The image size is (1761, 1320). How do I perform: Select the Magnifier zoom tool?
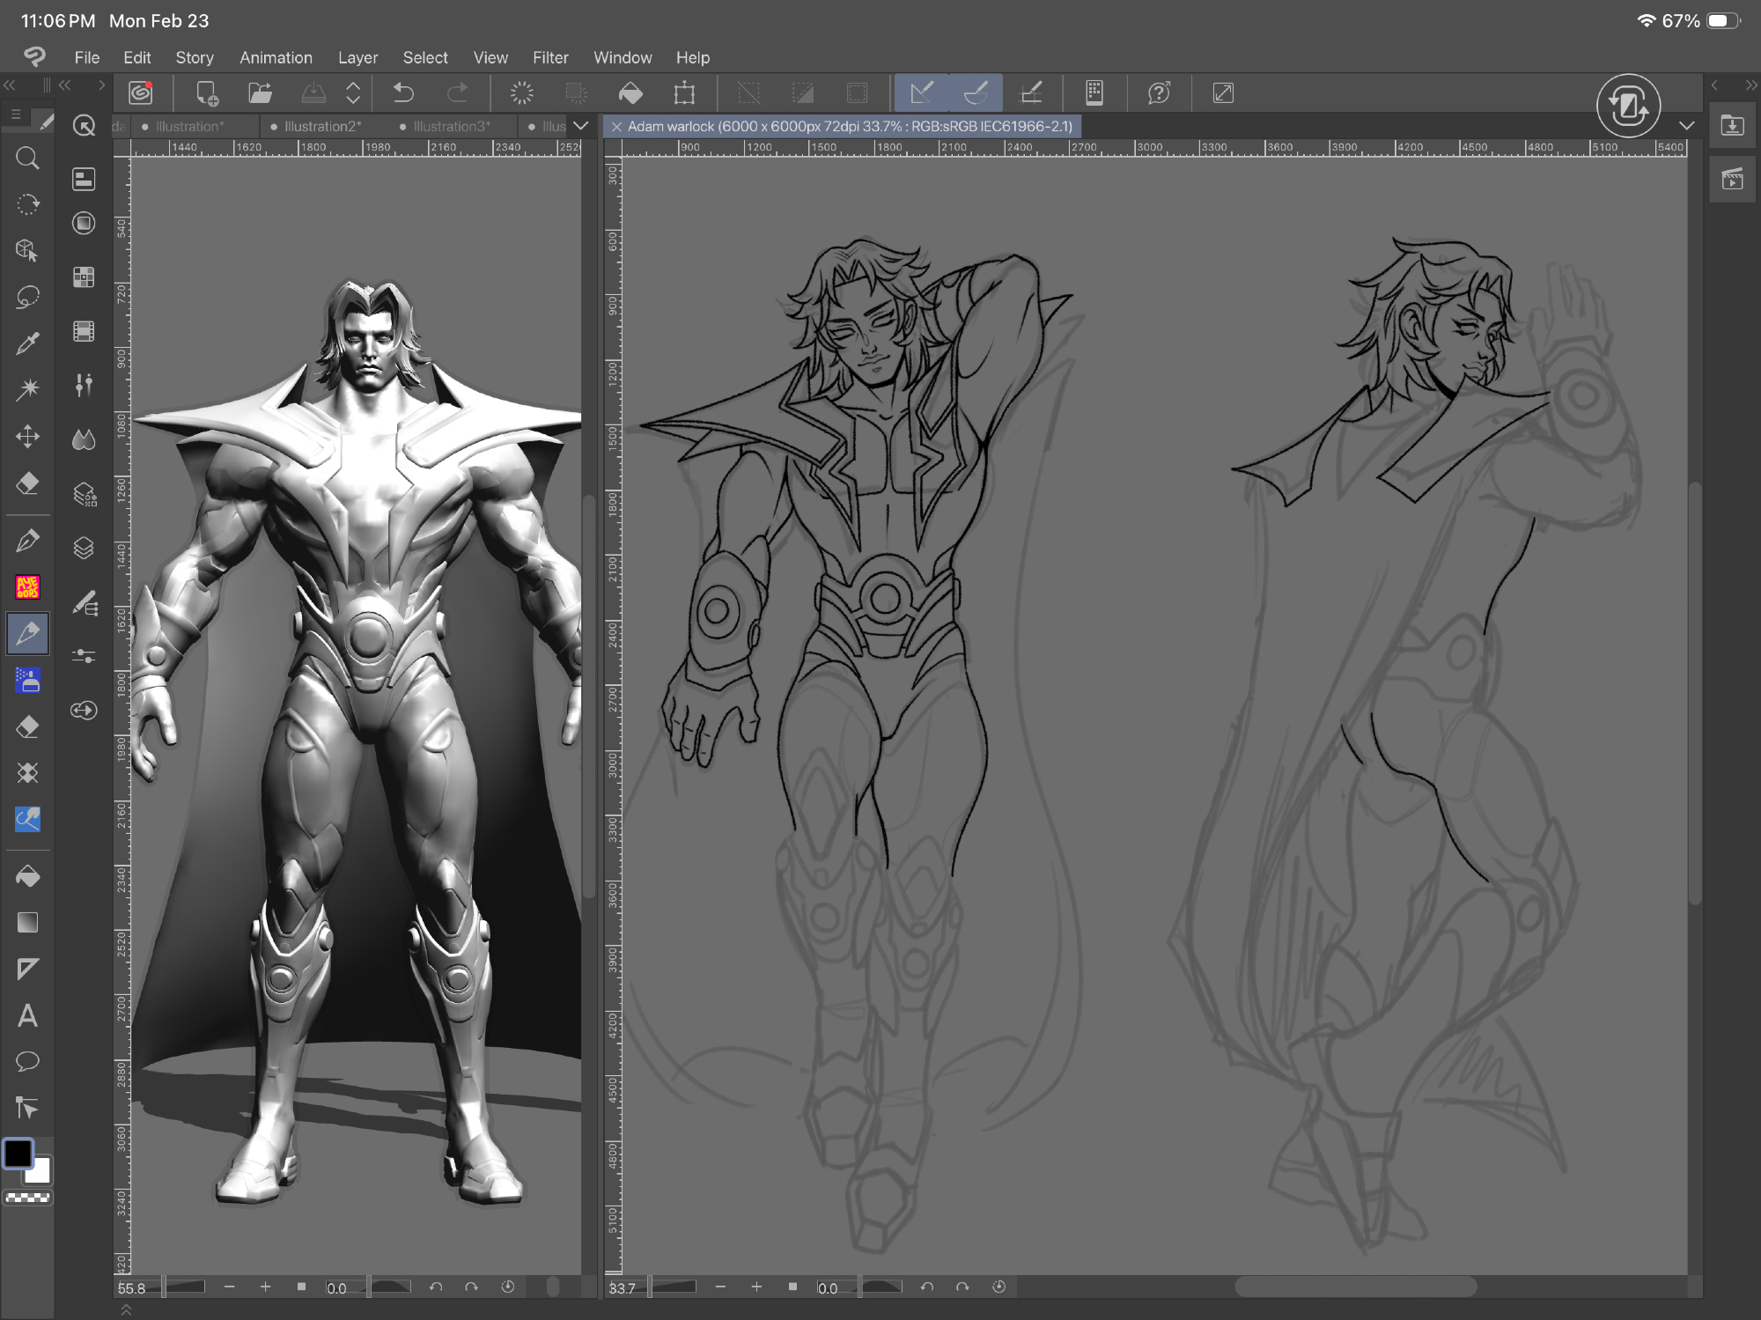coord(27,159)
